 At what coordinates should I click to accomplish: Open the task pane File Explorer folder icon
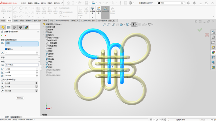click(213, 42)
